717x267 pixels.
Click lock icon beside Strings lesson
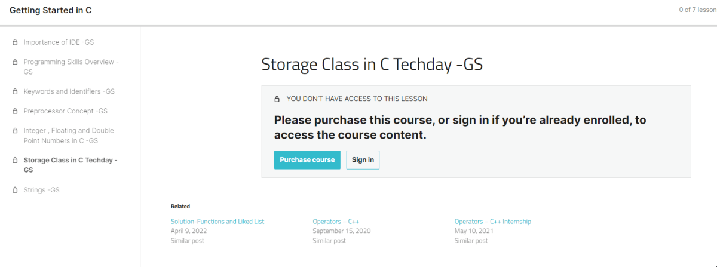(15, 191)
